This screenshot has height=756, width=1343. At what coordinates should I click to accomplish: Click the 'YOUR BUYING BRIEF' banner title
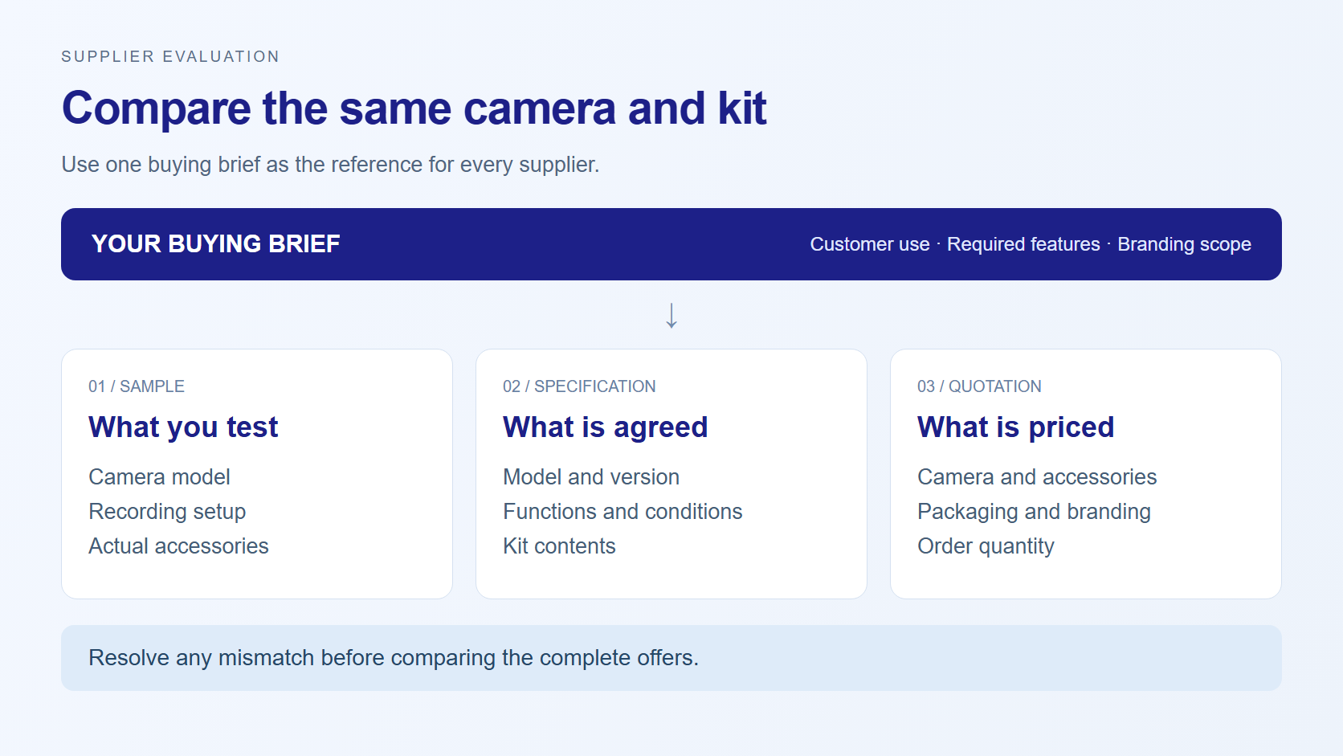[215, 244]
